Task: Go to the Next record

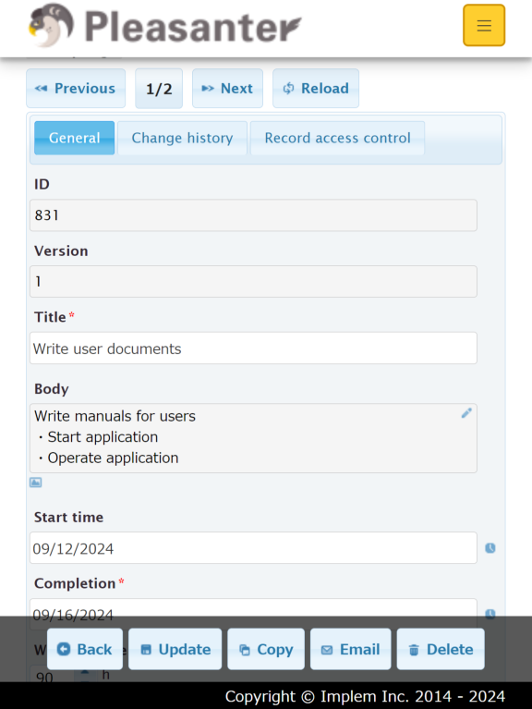Action: pos(227,88)
